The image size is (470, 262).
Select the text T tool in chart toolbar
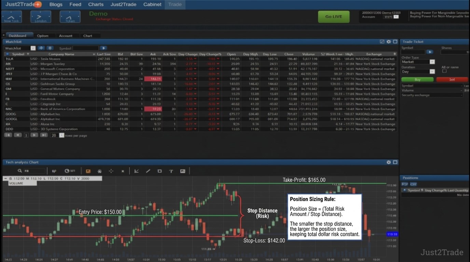[171, 171]
